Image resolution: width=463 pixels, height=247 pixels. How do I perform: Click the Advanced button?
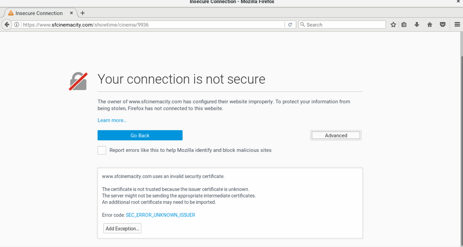pos(336,135)
